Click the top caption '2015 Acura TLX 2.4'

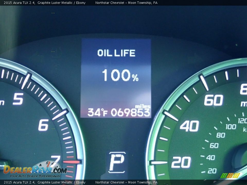point(19,3)
